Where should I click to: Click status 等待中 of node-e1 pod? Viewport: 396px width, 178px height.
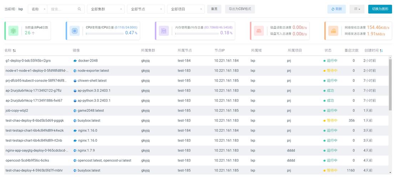click(x=330, y=71)
